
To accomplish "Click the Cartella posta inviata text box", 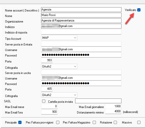I will point(98,101).
